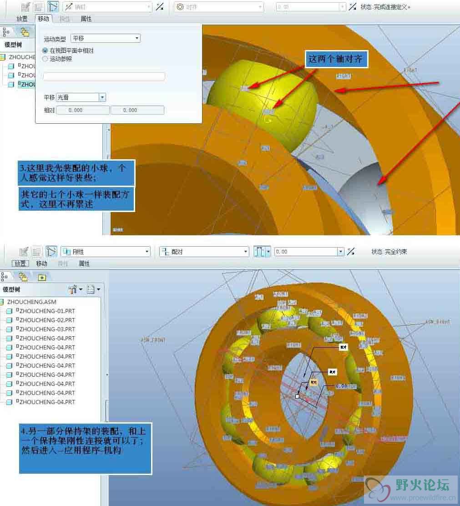This screenshot has width=460, height=506.
Task: Click the part icon of ZHOUCHENG-01.PRT
Action: (10, 311)
